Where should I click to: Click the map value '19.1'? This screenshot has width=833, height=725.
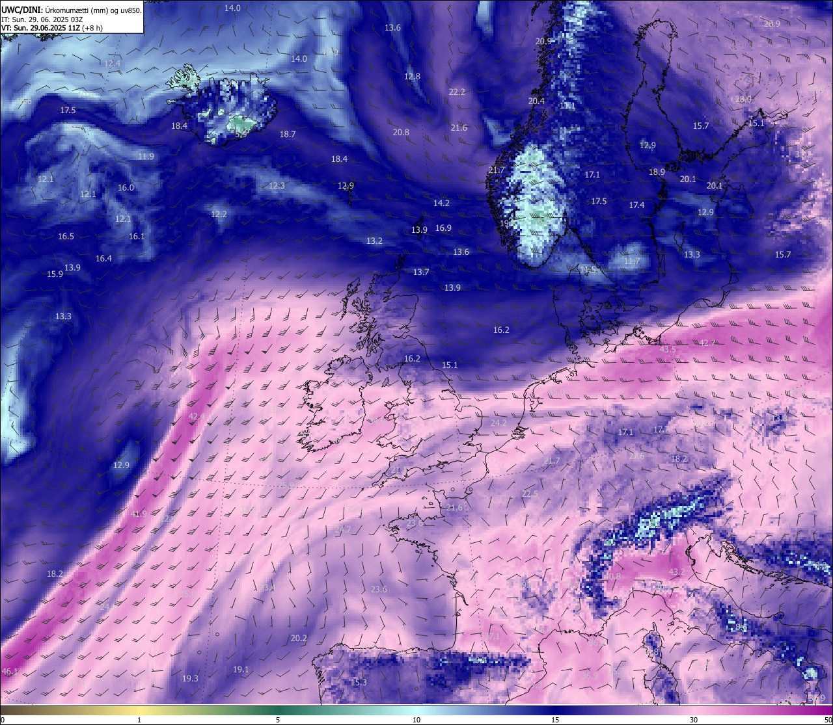click(241, 669)
